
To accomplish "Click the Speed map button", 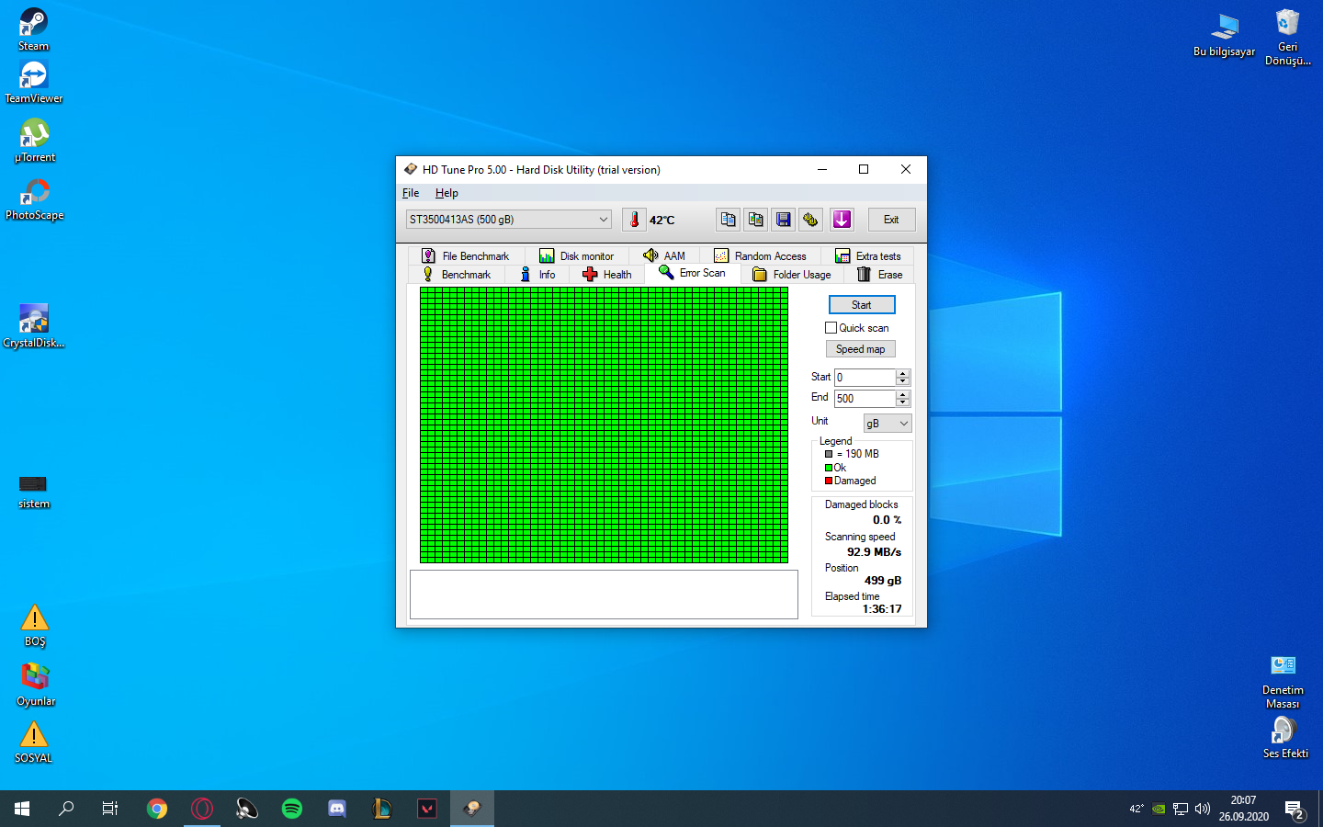I will (x=861, y=349).
